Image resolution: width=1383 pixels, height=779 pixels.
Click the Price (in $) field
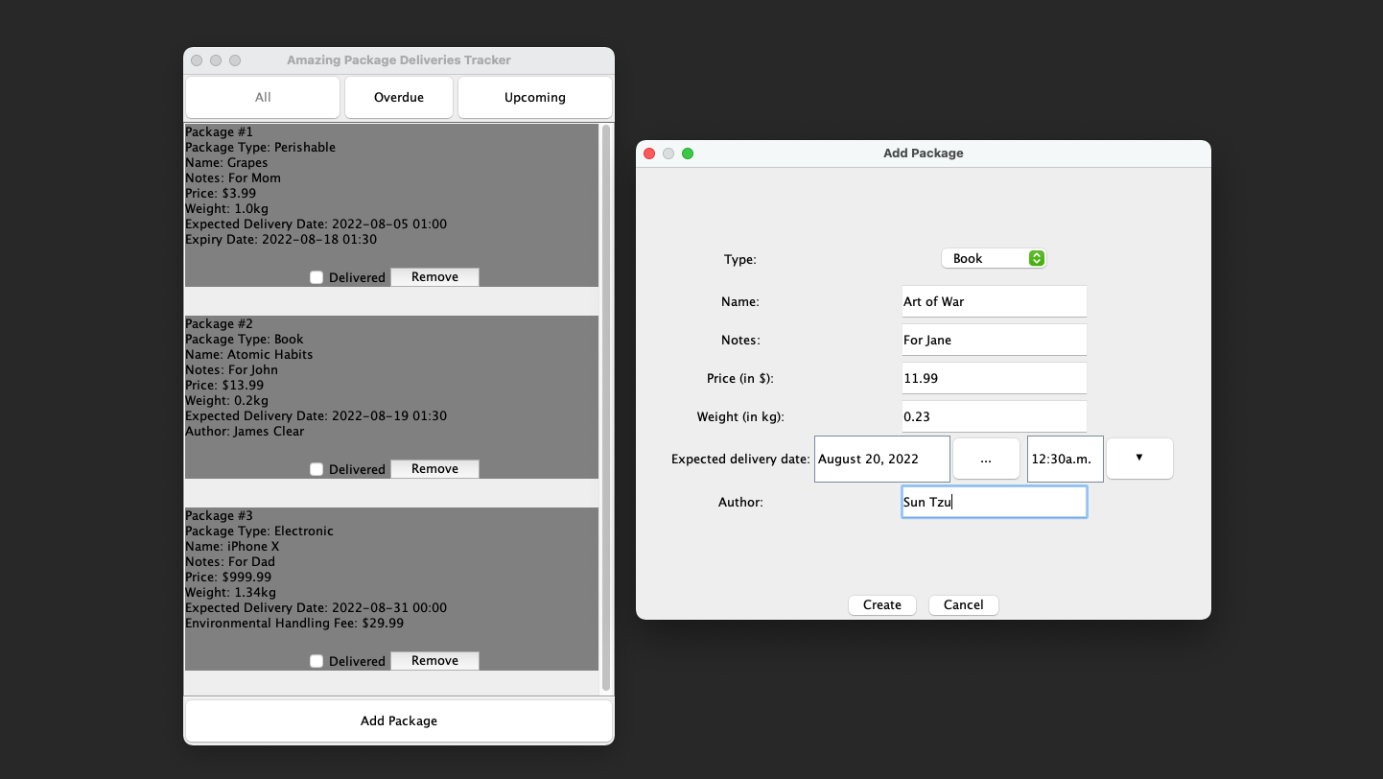click(994, 378)
